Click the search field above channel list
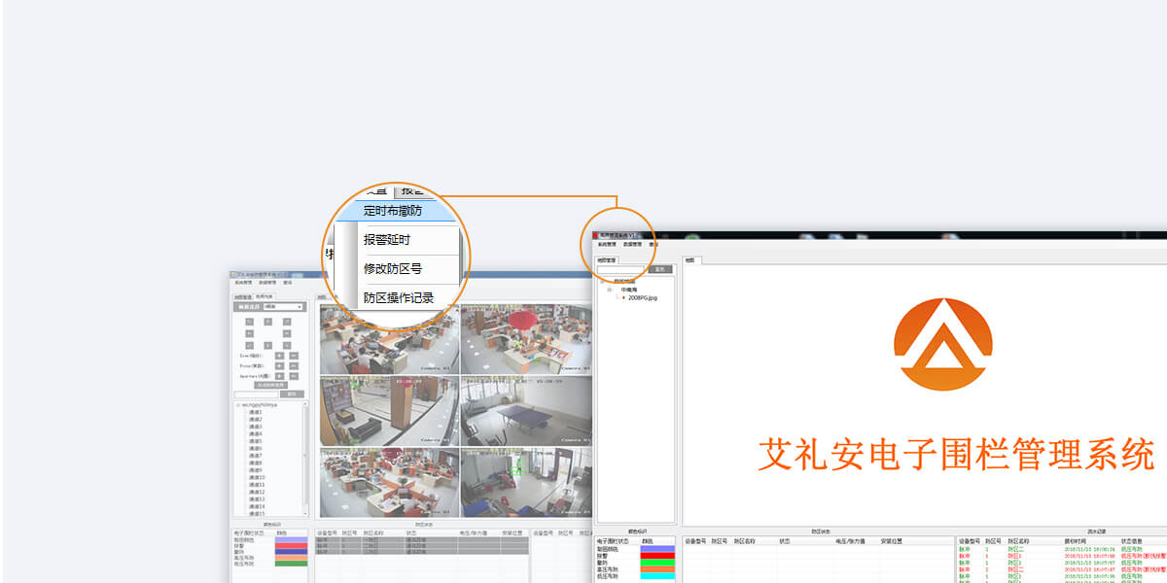Screen dimensions: 1167x583 click(x=255, y=394)
